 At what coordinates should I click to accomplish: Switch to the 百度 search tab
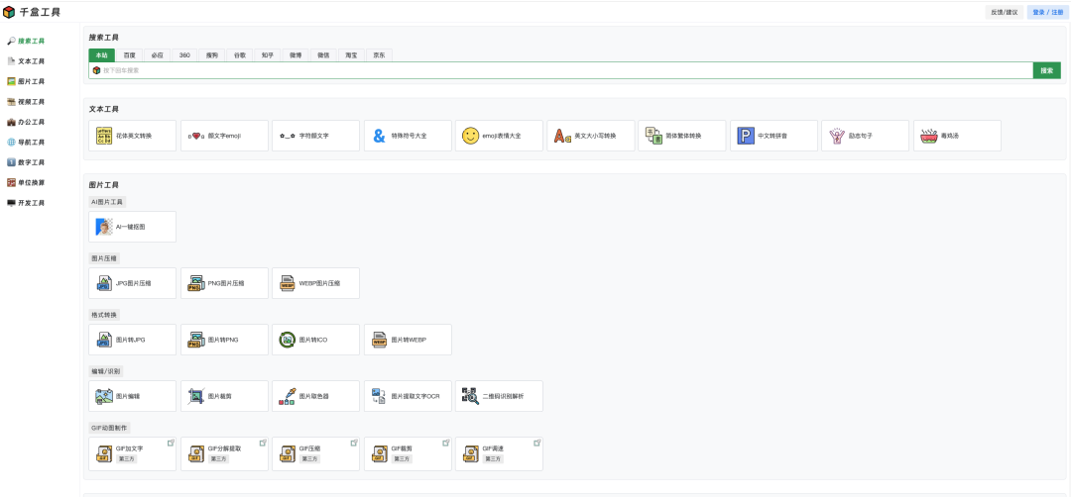[x=129, y=55]
